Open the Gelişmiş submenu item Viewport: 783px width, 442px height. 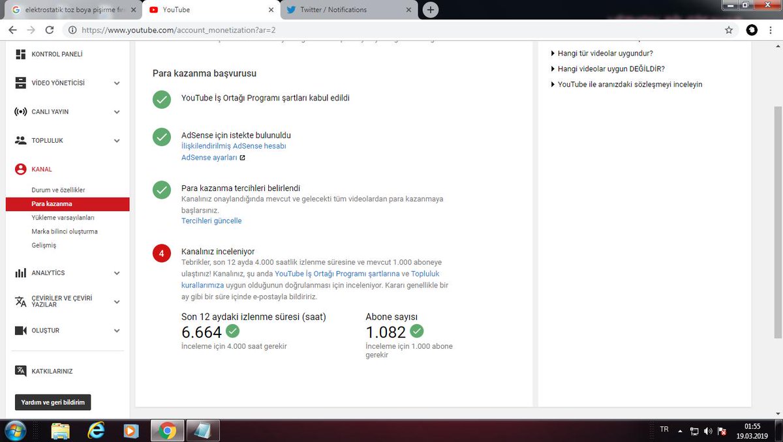pyautogui.click(x=44, y=245)
